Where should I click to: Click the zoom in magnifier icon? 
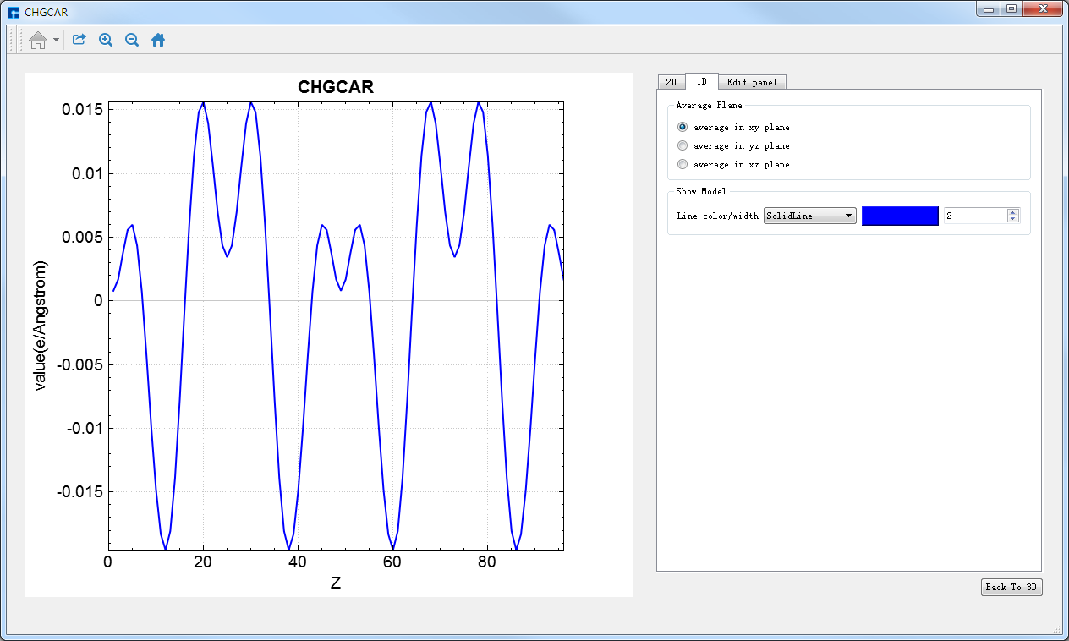coord(106,40)
